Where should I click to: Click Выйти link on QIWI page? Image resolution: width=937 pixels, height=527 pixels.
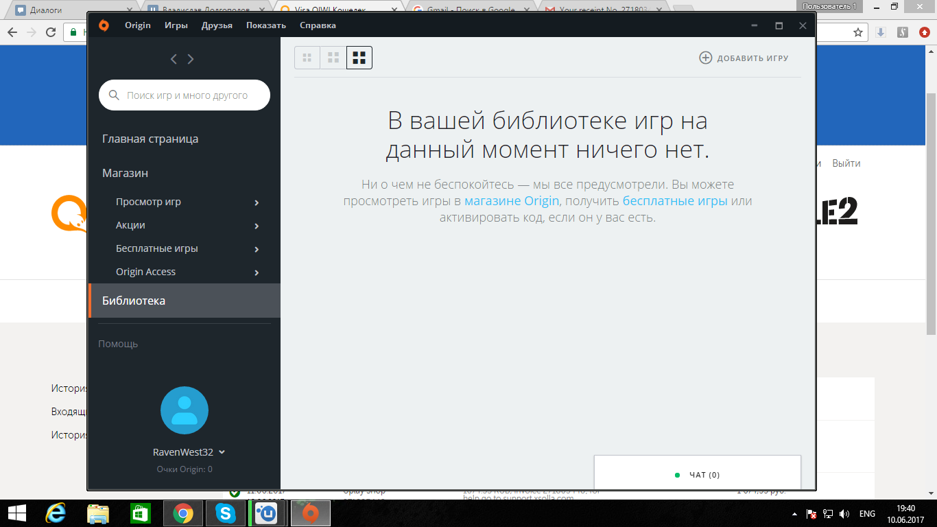(x=846, y=163)
